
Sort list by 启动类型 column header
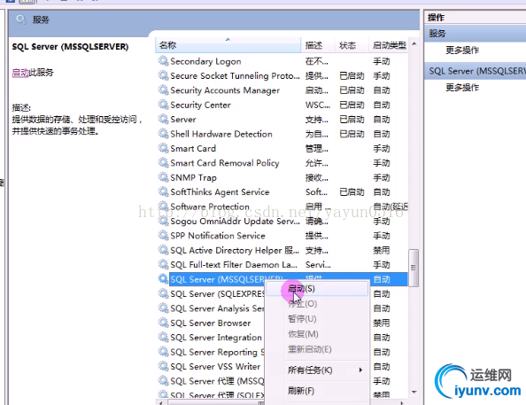389,45
